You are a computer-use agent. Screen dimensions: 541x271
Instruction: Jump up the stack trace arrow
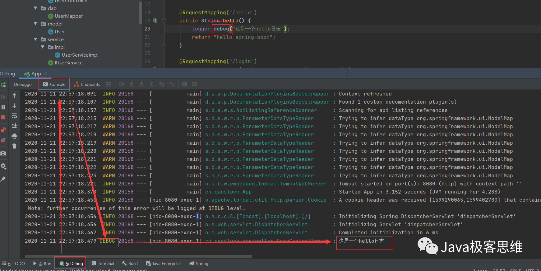(14, 96)
